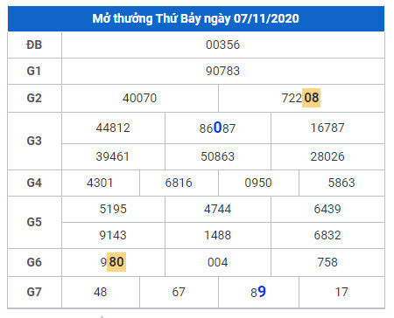394x318 pixels.
Task: Select G7 number 48
Action: click(101, 292)
